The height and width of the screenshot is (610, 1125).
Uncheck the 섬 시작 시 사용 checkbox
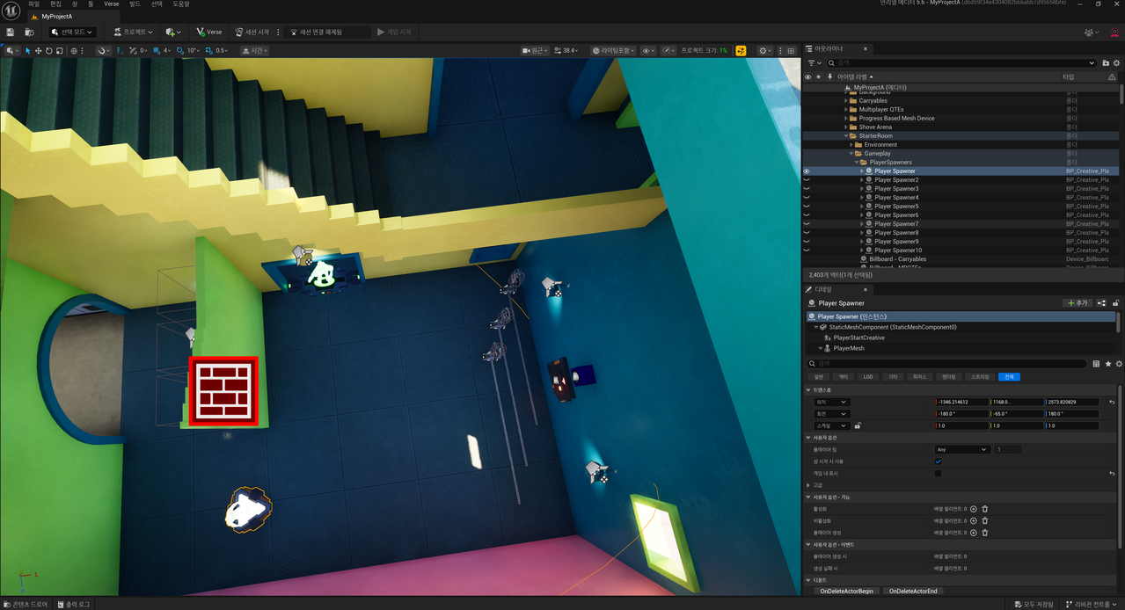(x=938, y=461)
